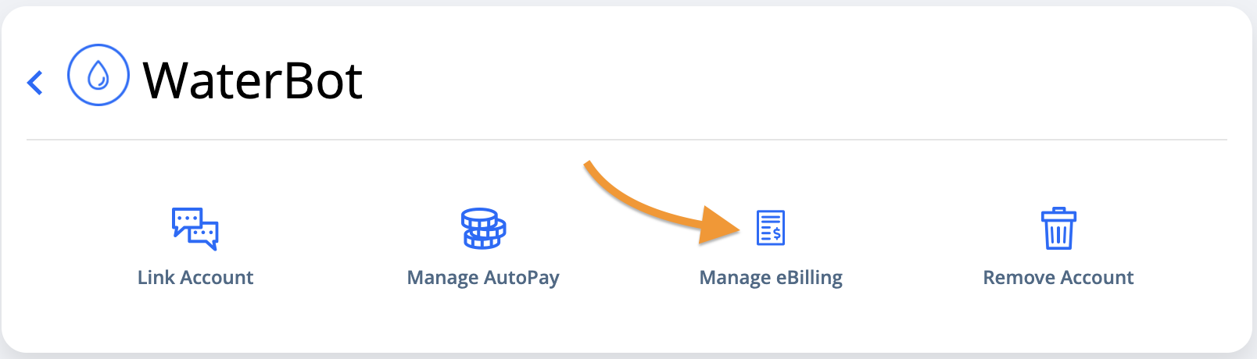The width and height of the screenshot is (1257, 359).
Task: Click the Link Account text label
Action: (x=195, y=278)
